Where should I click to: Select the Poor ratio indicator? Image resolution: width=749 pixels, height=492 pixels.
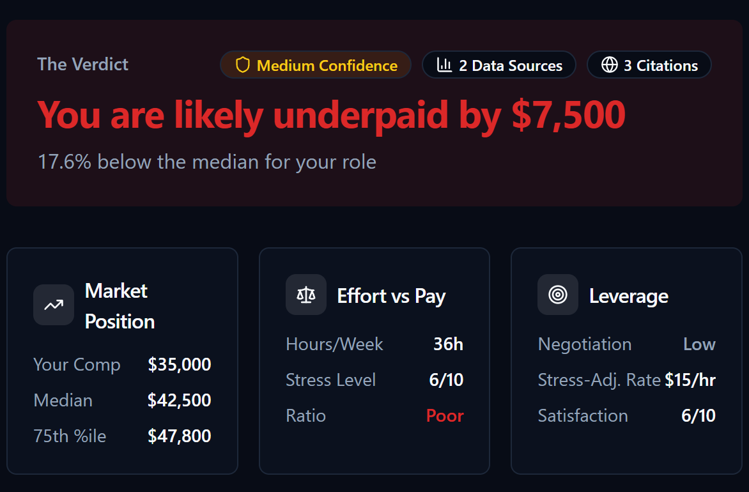click(x=445, y=415)
